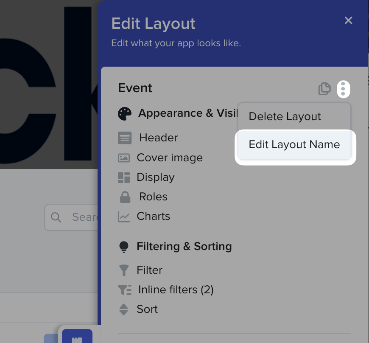Click the Charts line-graph icon
This screenshot has width=369, height=343.
(124, 216)
